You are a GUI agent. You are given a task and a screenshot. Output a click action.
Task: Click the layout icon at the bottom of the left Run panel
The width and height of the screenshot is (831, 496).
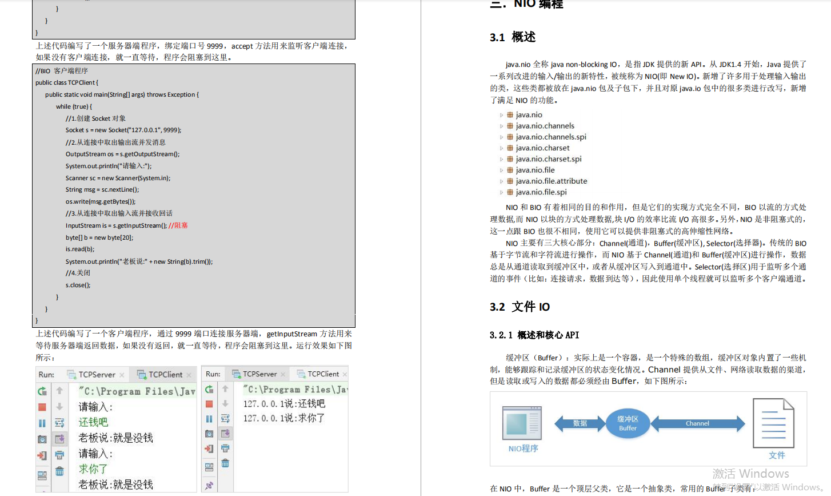[x=42, y=475]
